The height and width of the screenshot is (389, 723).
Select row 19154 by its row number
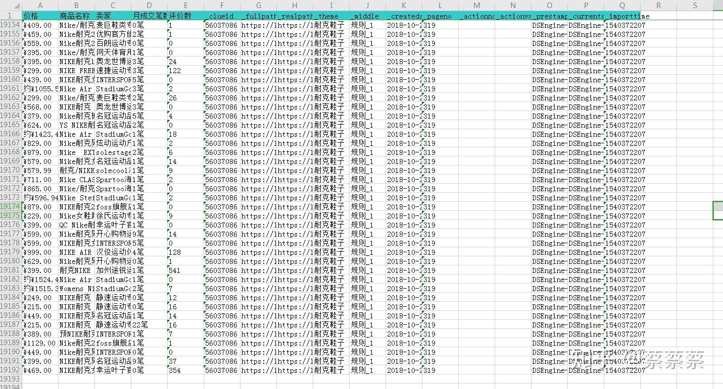pos(11,25)
